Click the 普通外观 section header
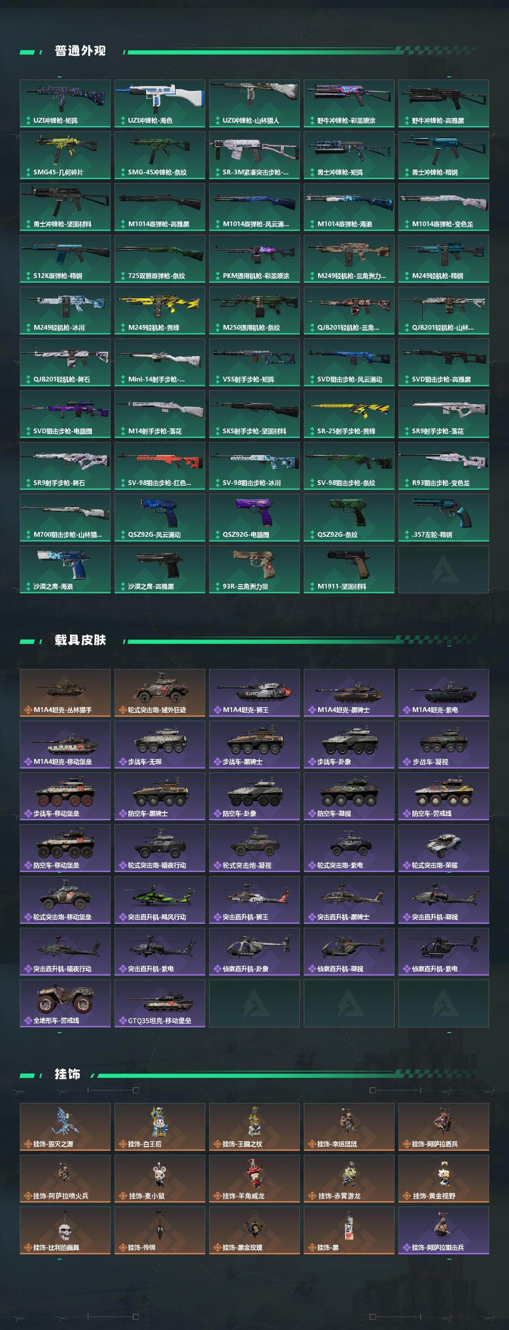 click(x=80, y=51)
